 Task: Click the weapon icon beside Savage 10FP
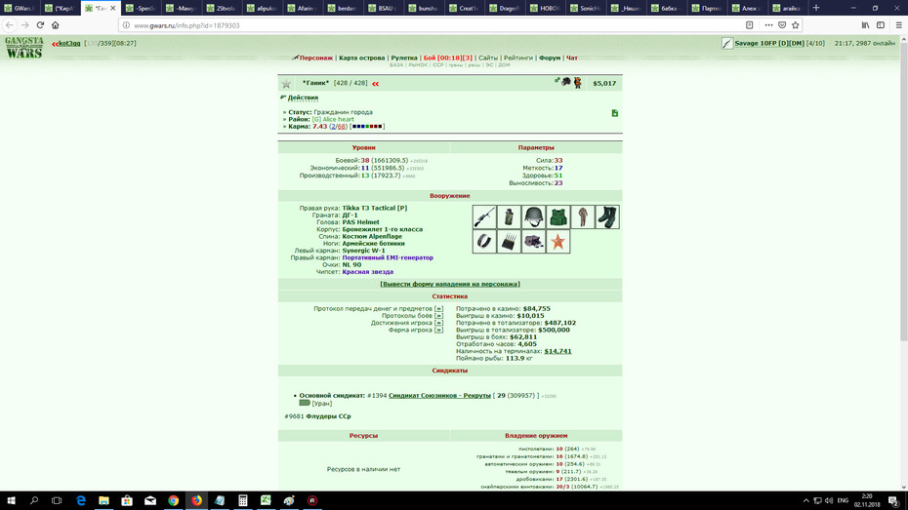tap(727, 43)
